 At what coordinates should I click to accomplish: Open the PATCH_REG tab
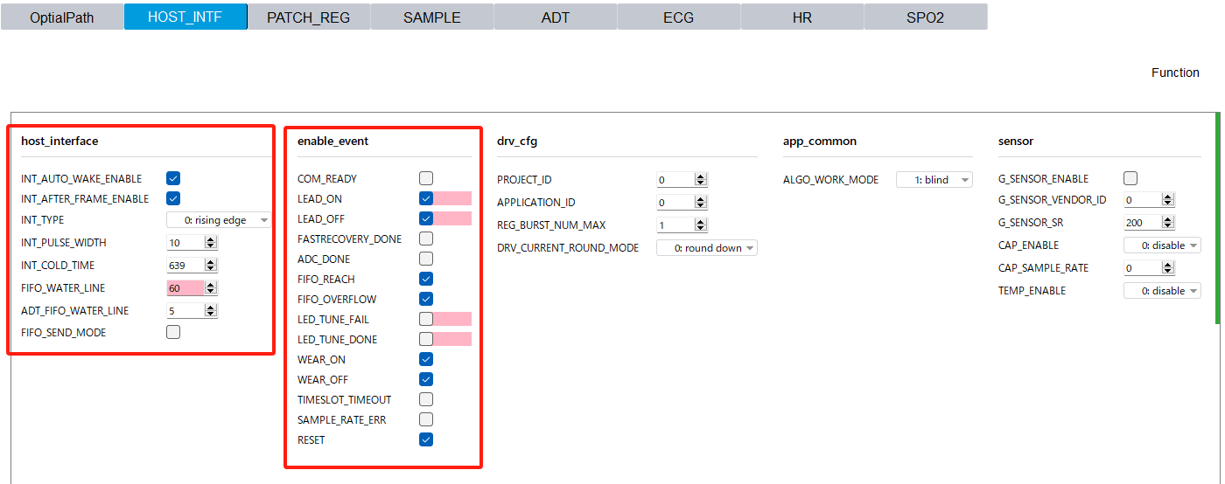click(309, 17)
